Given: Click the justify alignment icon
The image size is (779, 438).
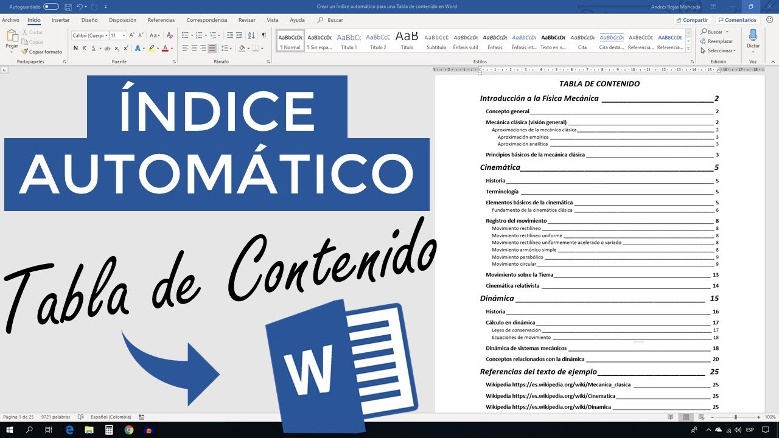Looking at the screenshot, I should click(x=212, y=48).
